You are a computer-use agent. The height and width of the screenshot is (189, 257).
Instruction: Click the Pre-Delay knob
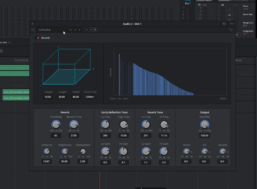click(x=56, y=124)
